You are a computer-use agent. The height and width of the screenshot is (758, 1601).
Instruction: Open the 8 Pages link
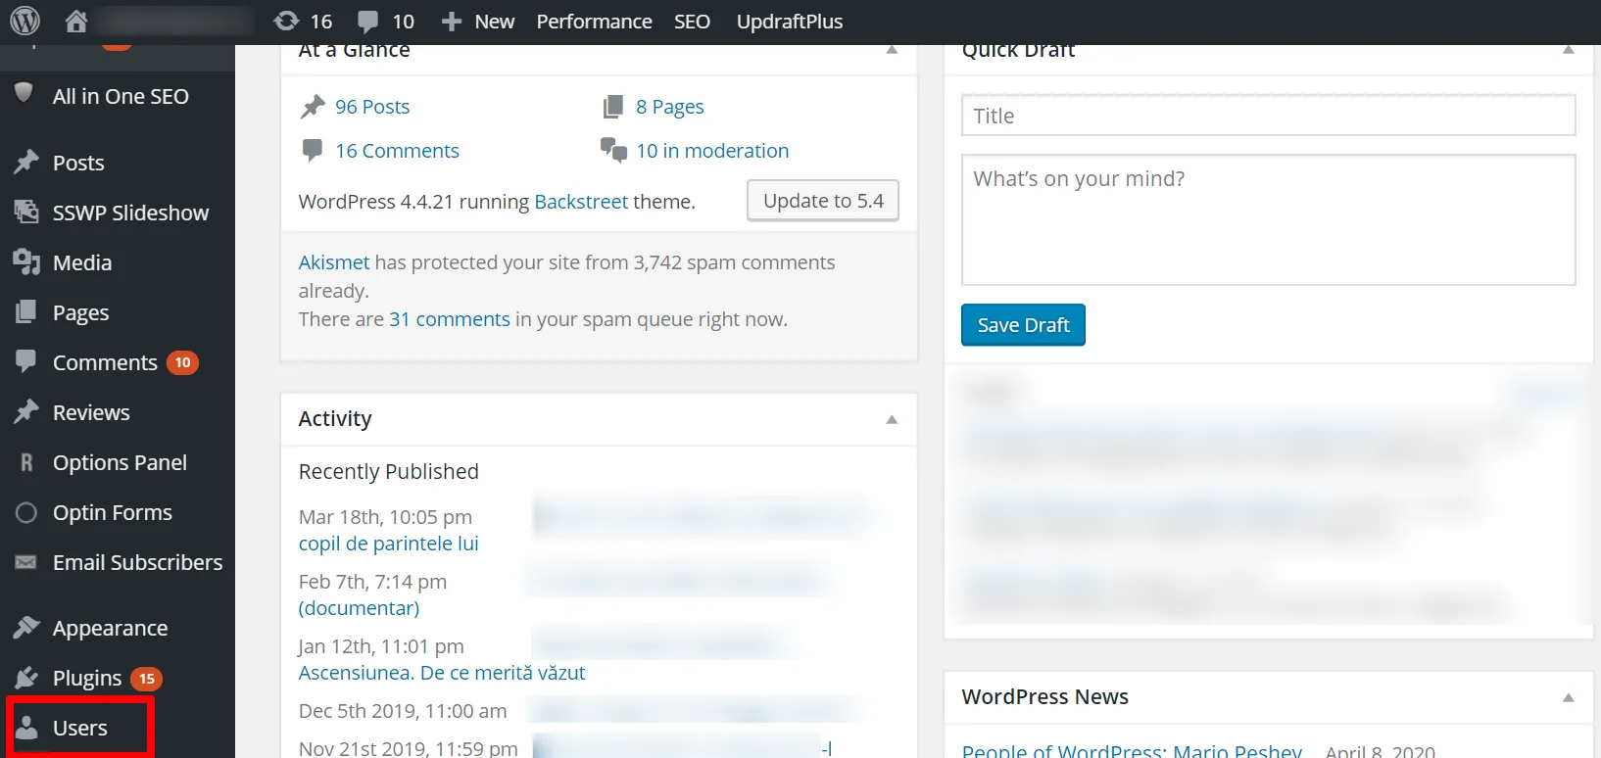tap(670, 107)
